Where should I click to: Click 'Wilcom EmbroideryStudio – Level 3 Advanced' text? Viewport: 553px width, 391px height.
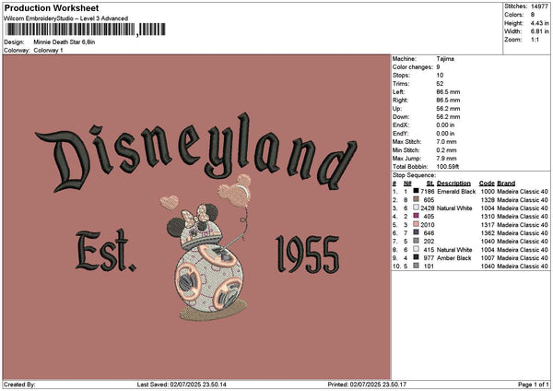click(66, 18)
